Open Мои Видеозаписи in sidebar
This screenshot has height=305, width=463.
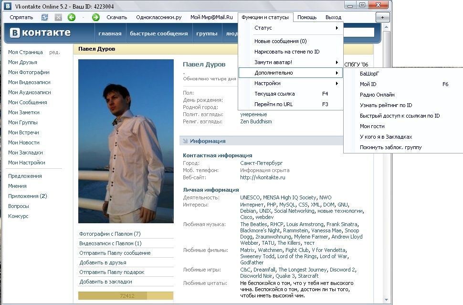(x=29, y=82)
